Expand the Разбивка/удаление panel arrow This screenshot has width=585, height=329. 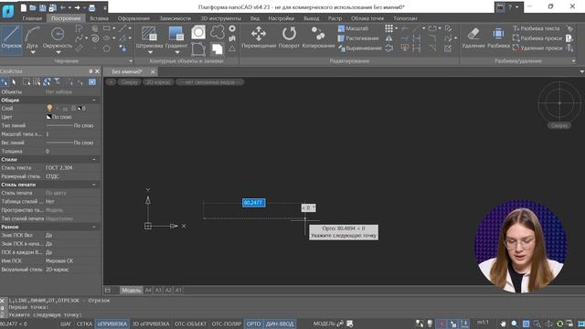pyautogui.click(x=574, y=61)
